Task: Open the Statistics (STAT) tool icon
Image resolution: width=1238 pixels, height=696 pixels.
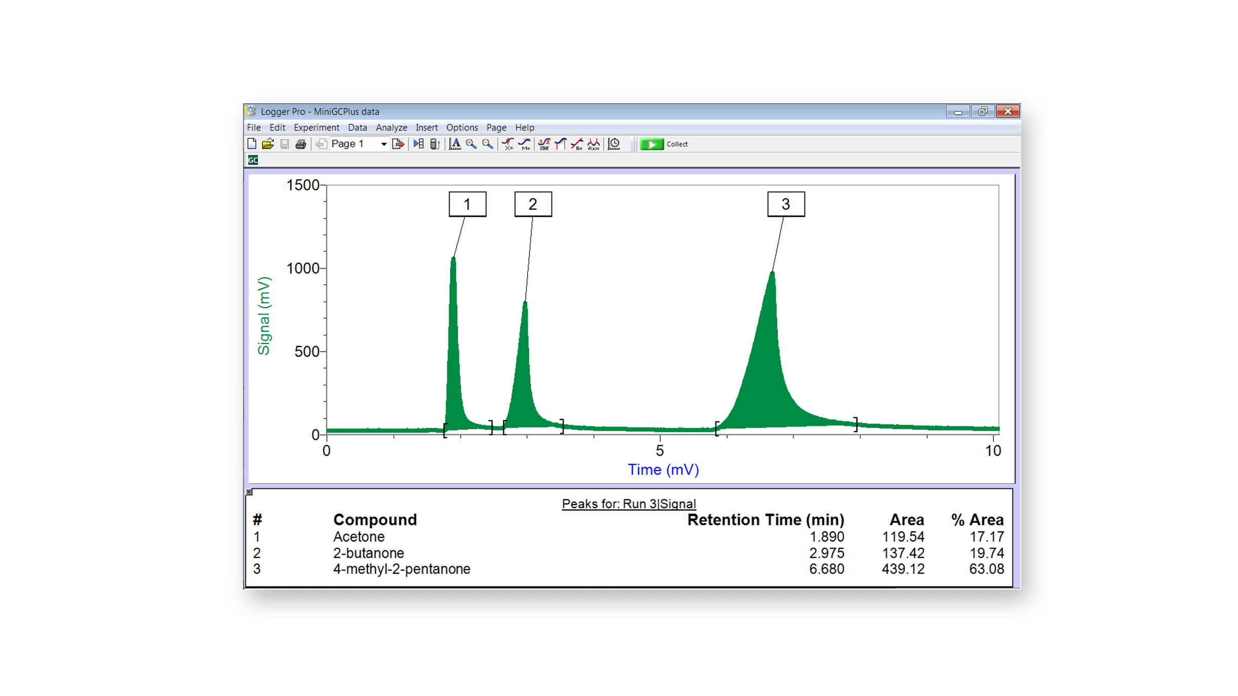Action: 543,144
